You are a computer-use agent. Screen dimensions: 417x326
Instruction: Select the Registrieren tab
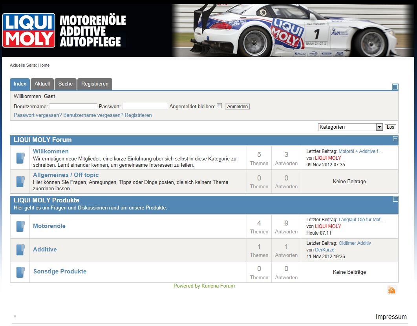coord(95,84)
